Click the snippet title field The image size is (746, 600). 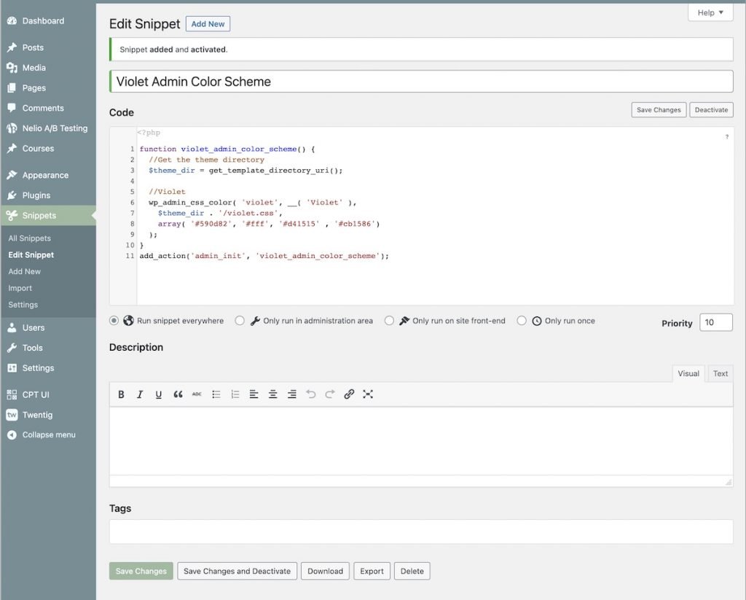(x=422, y=82)
